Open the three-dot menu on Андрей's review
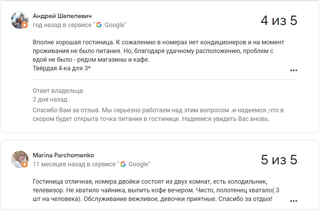The image size is (320, 211). tap(293, 70)
